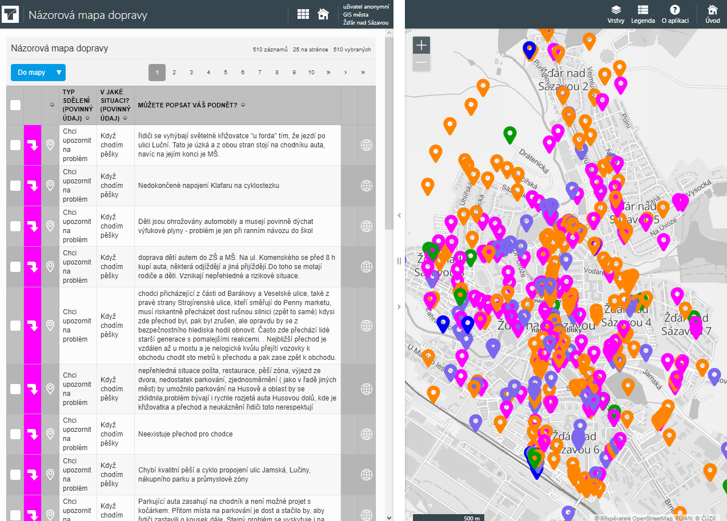This screenshot has height=521, width=727.
Task: Open globe icon for 'Nedokončené napojení Klafaru' row
Action: pyautogui.click(x=367, y=186)
